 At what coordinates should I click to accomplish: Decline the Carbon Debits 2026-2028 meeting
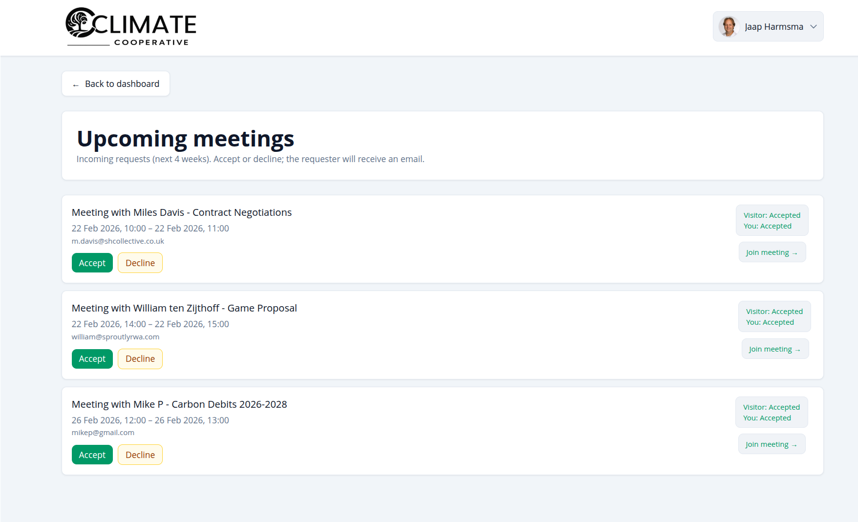coord(140,455)
